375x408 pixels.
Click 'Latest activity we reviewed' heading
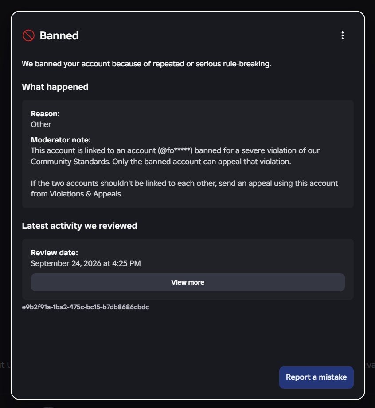pyautogui.click(x=79, y=226)
